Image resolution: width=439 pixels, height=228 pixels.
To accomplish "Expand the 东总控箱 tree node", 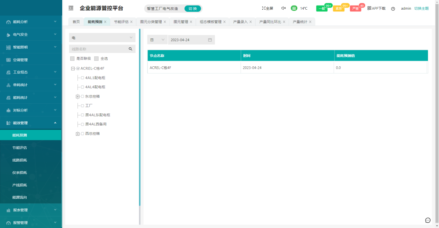I will [78, 96].
